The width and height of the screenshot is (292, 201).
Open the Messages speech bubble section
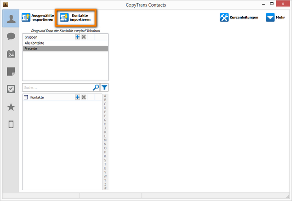(11, 36)
